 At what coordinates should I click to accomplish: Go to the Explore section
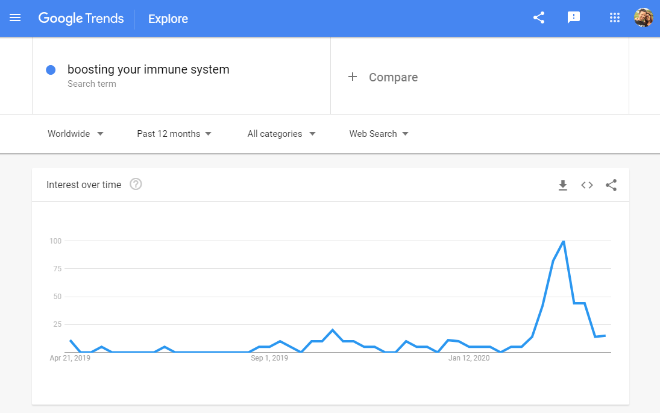[x=168, y=19]
